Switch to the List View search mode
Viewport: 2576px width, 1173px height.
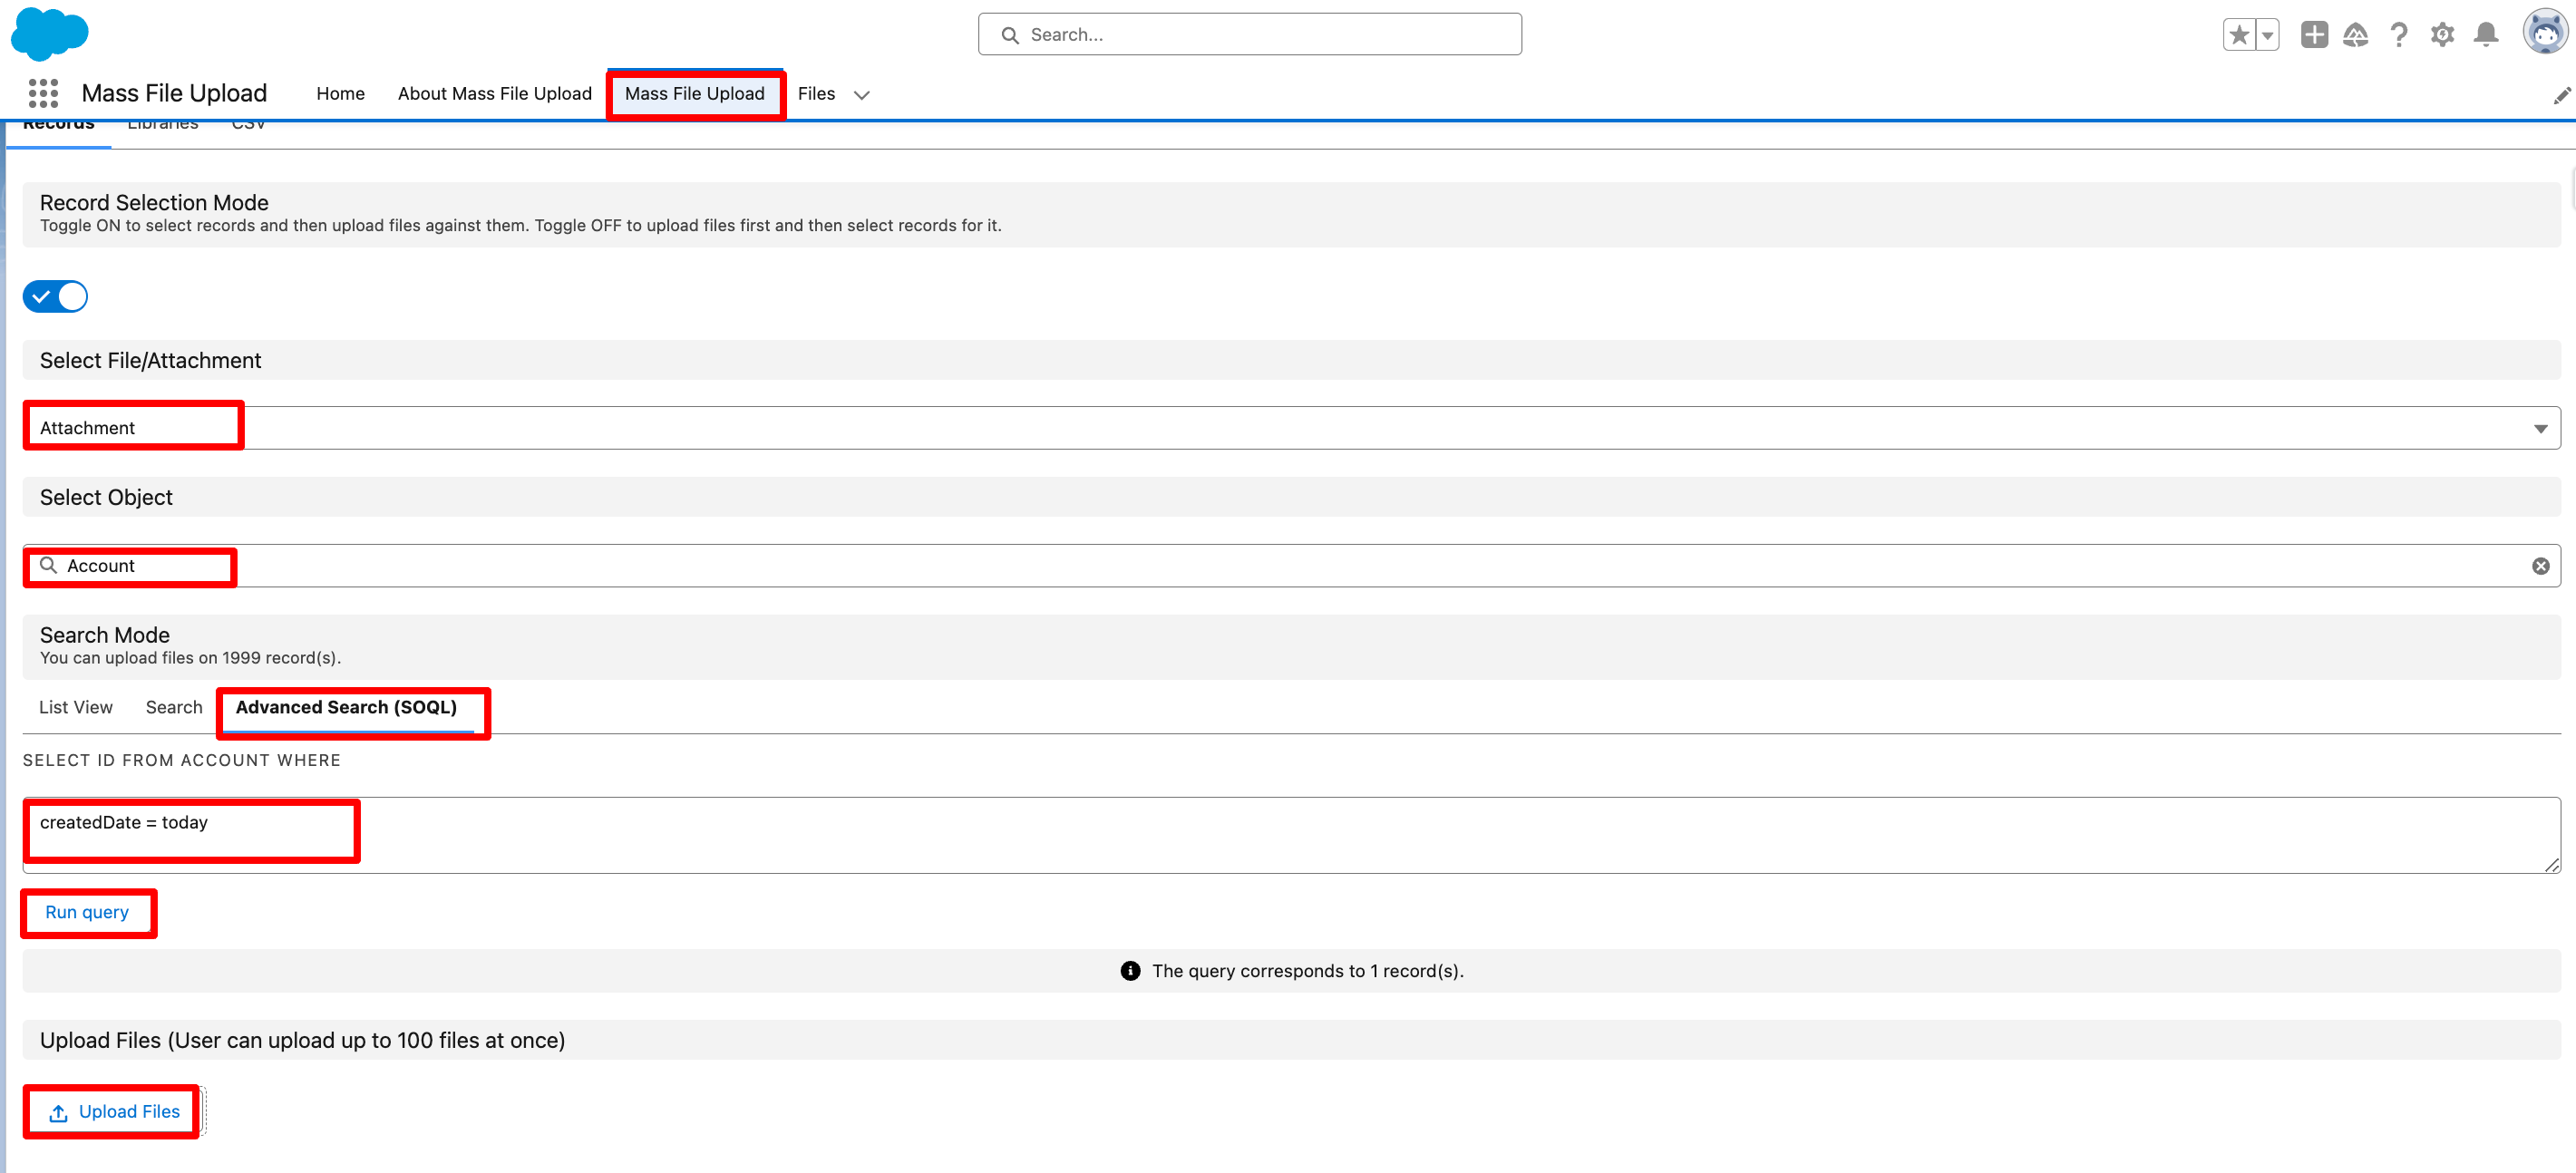[76, 707]
